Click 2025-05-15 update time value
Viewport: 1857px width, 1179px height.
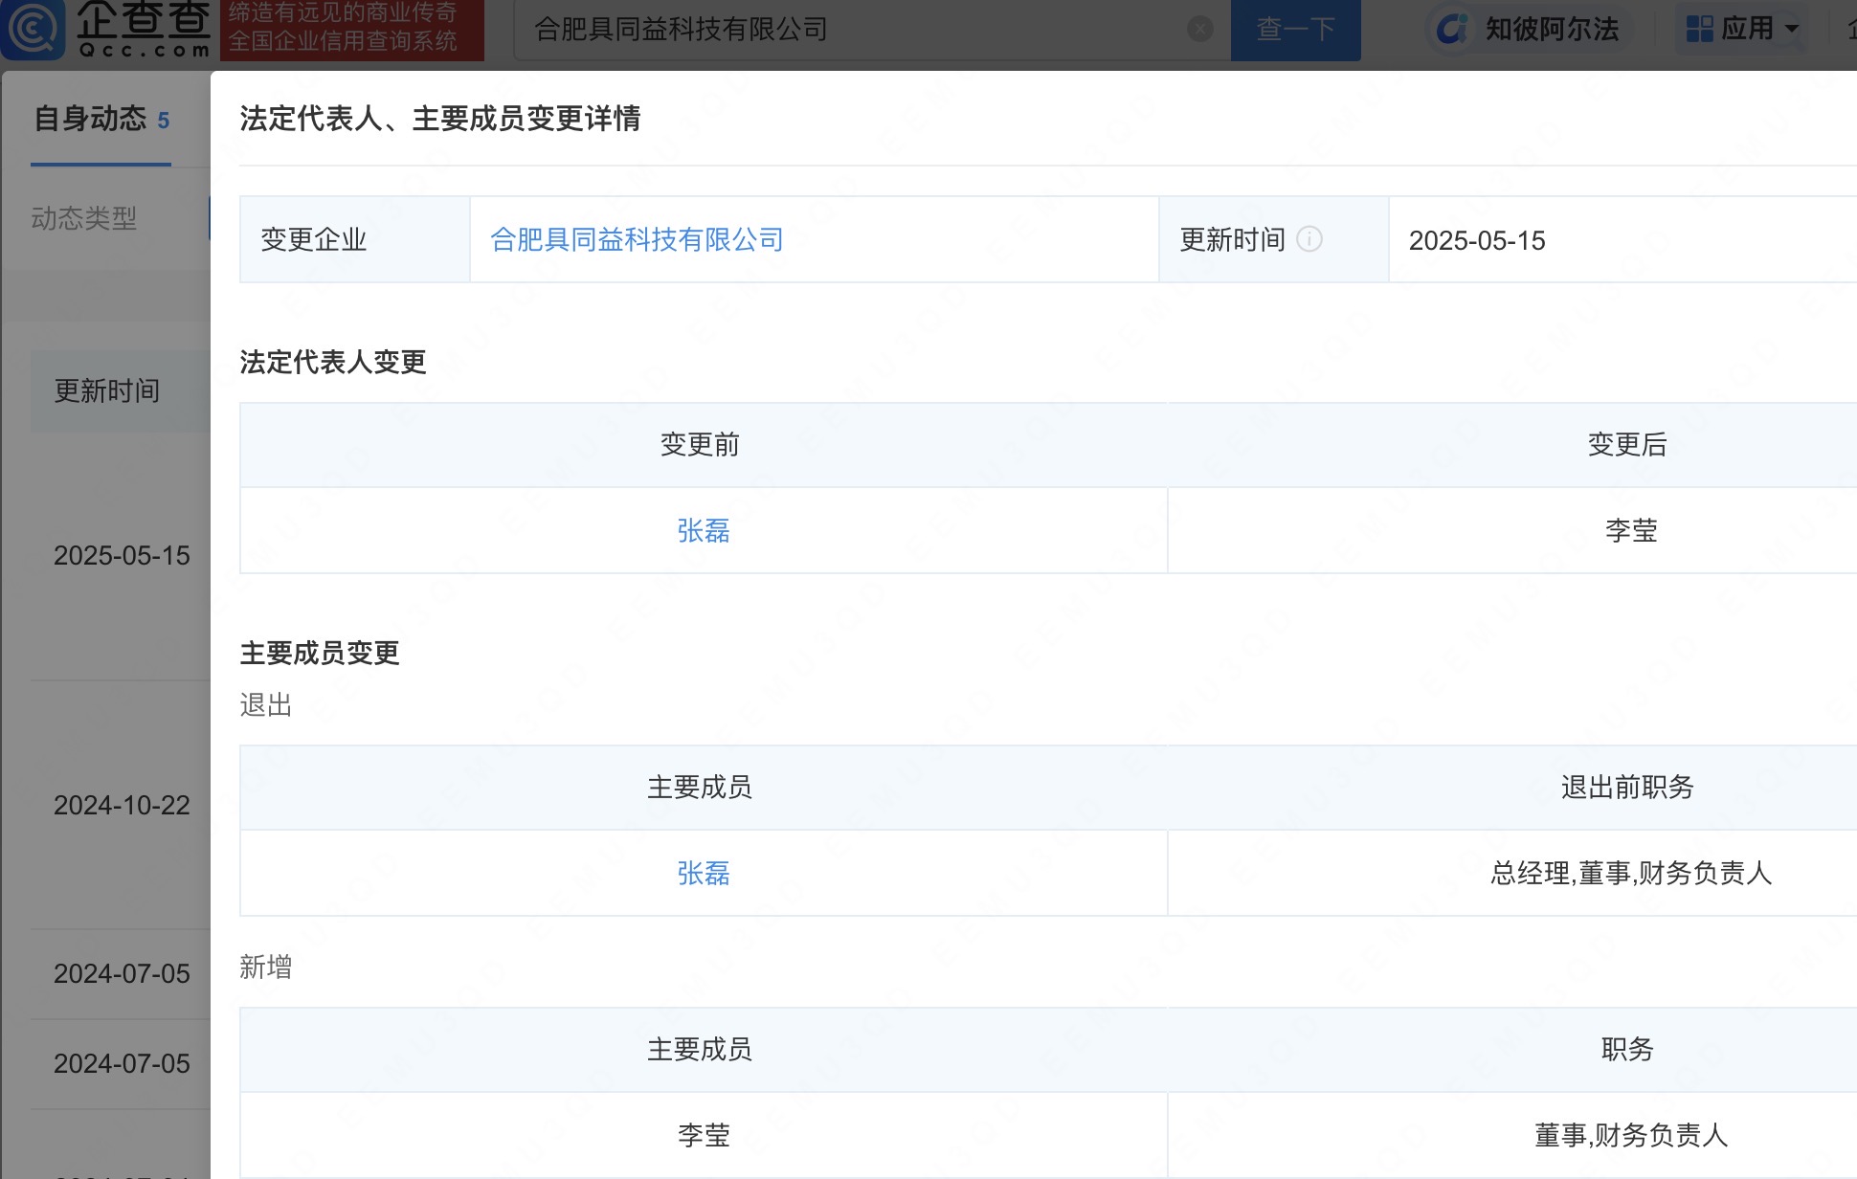click(1477, 240)
